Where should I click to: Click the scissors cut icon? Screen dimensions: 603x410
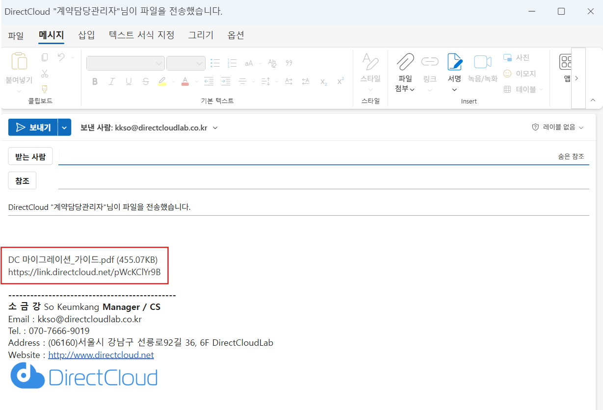[45, 74]
